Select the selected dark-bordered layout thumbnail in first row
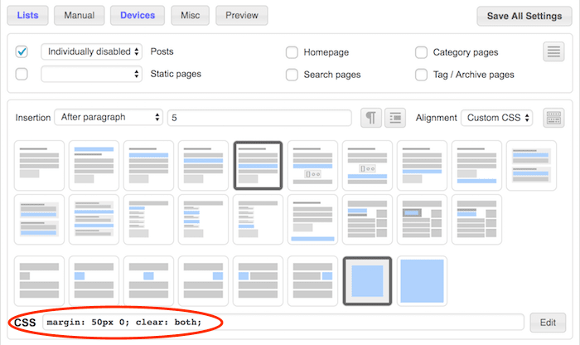Viewport: 580px width, 345px height. (259, 165)
